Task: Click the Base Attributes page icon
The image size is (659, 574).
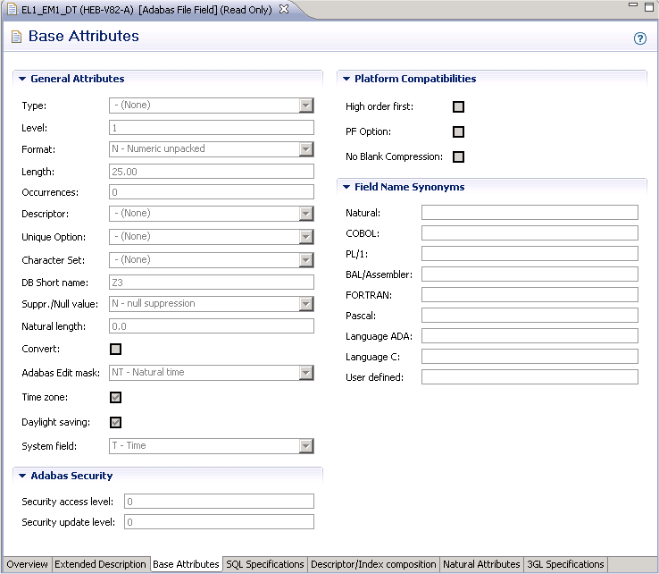Action: coord(16,38)
